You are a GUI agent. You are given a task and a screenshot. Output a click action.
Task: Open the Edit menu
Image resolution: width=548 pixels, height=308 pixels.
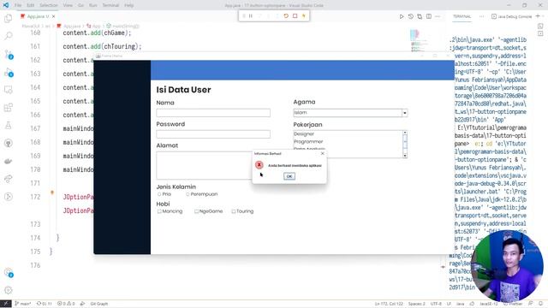point(31,5)
